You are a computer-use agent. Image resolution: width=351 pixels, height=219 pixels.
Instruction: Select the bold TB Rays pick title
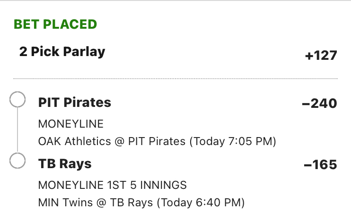pyautogui.click(x=65, y=163)
